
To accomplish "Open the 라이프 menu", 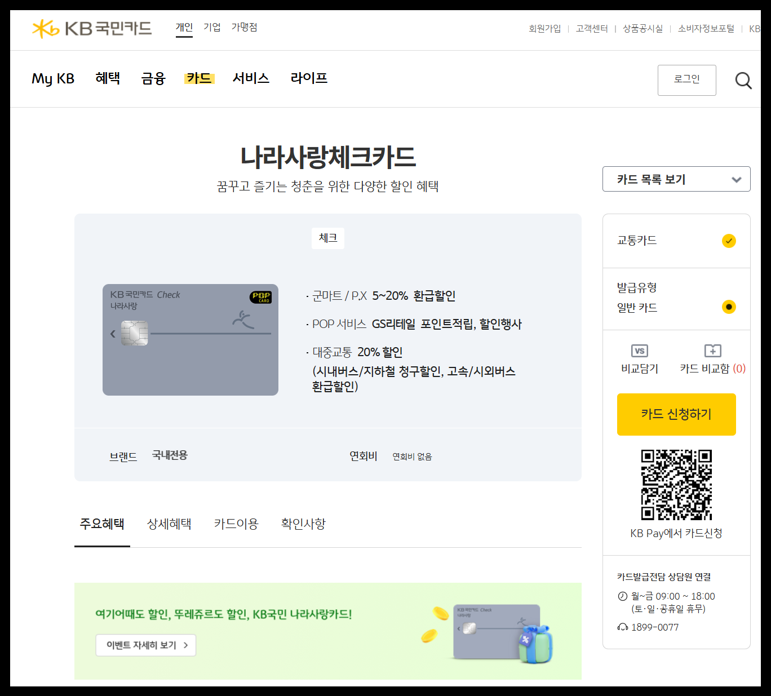I will (x=309, y=78).
